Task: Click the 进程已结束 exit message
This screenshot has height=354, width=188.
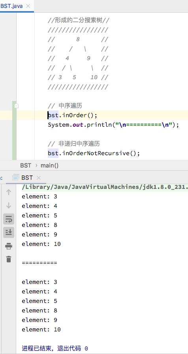Action: (x=55, y=348)
